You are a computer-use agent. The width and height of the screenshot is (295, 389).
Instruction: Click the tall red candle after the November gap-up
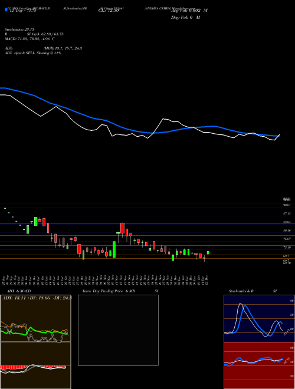(122, 228)
